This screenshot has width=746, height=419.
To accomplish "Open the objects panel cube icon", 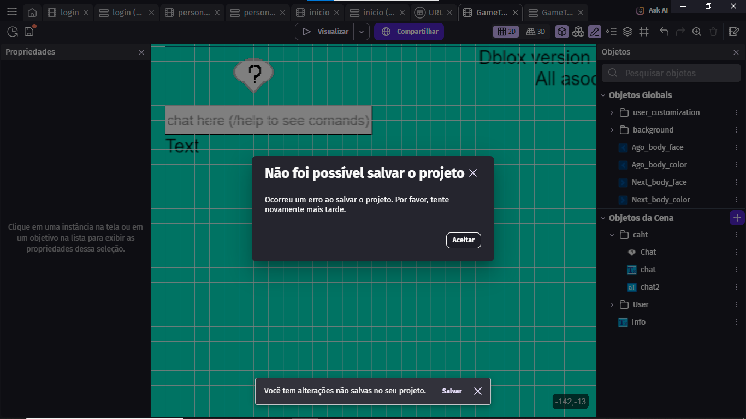I will click(561, 32).
